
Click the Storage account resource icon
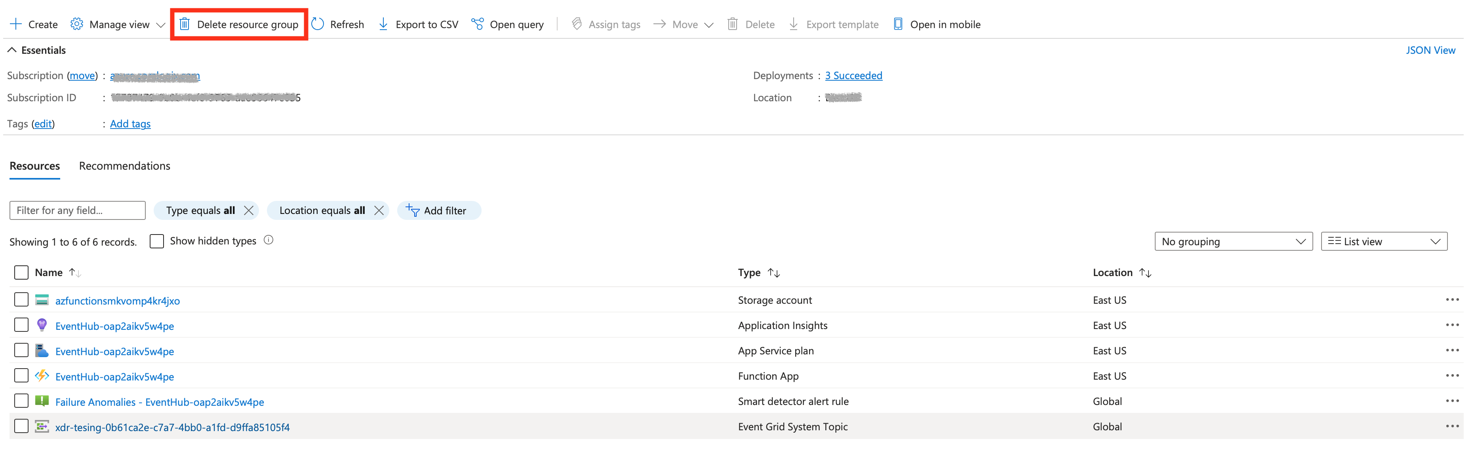[42, 300]
